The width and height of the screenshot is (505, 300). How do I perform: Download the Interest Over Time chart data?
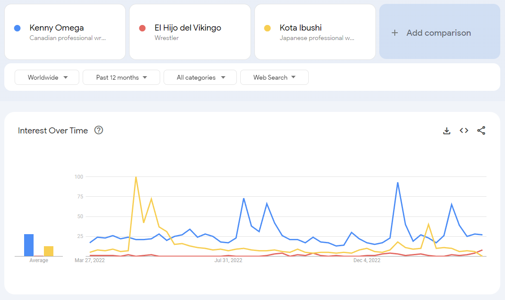point(446,131)
